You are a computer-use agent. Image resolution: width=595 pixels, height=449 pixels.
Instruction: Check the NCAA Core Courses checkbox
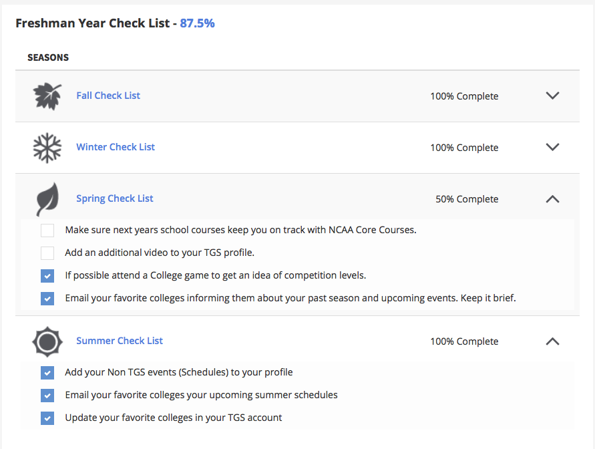(47, 231)
